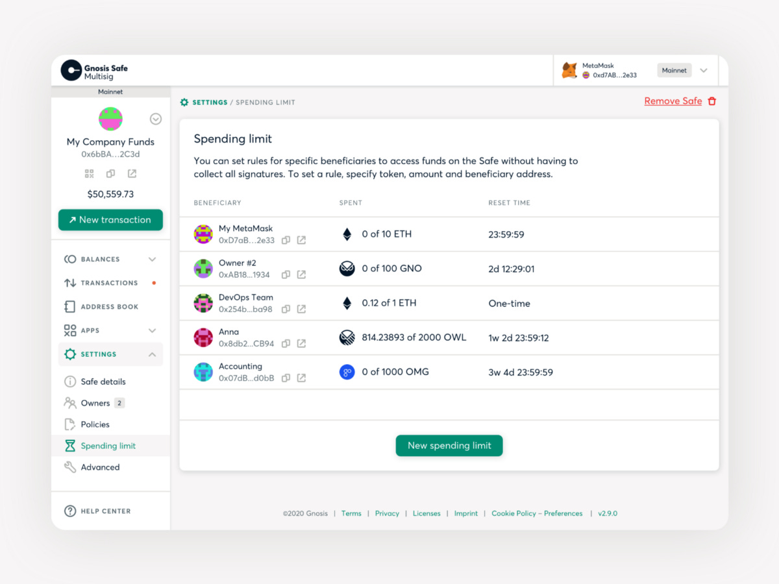Copy Anna's address
The image size is (779, 584).
286,343
